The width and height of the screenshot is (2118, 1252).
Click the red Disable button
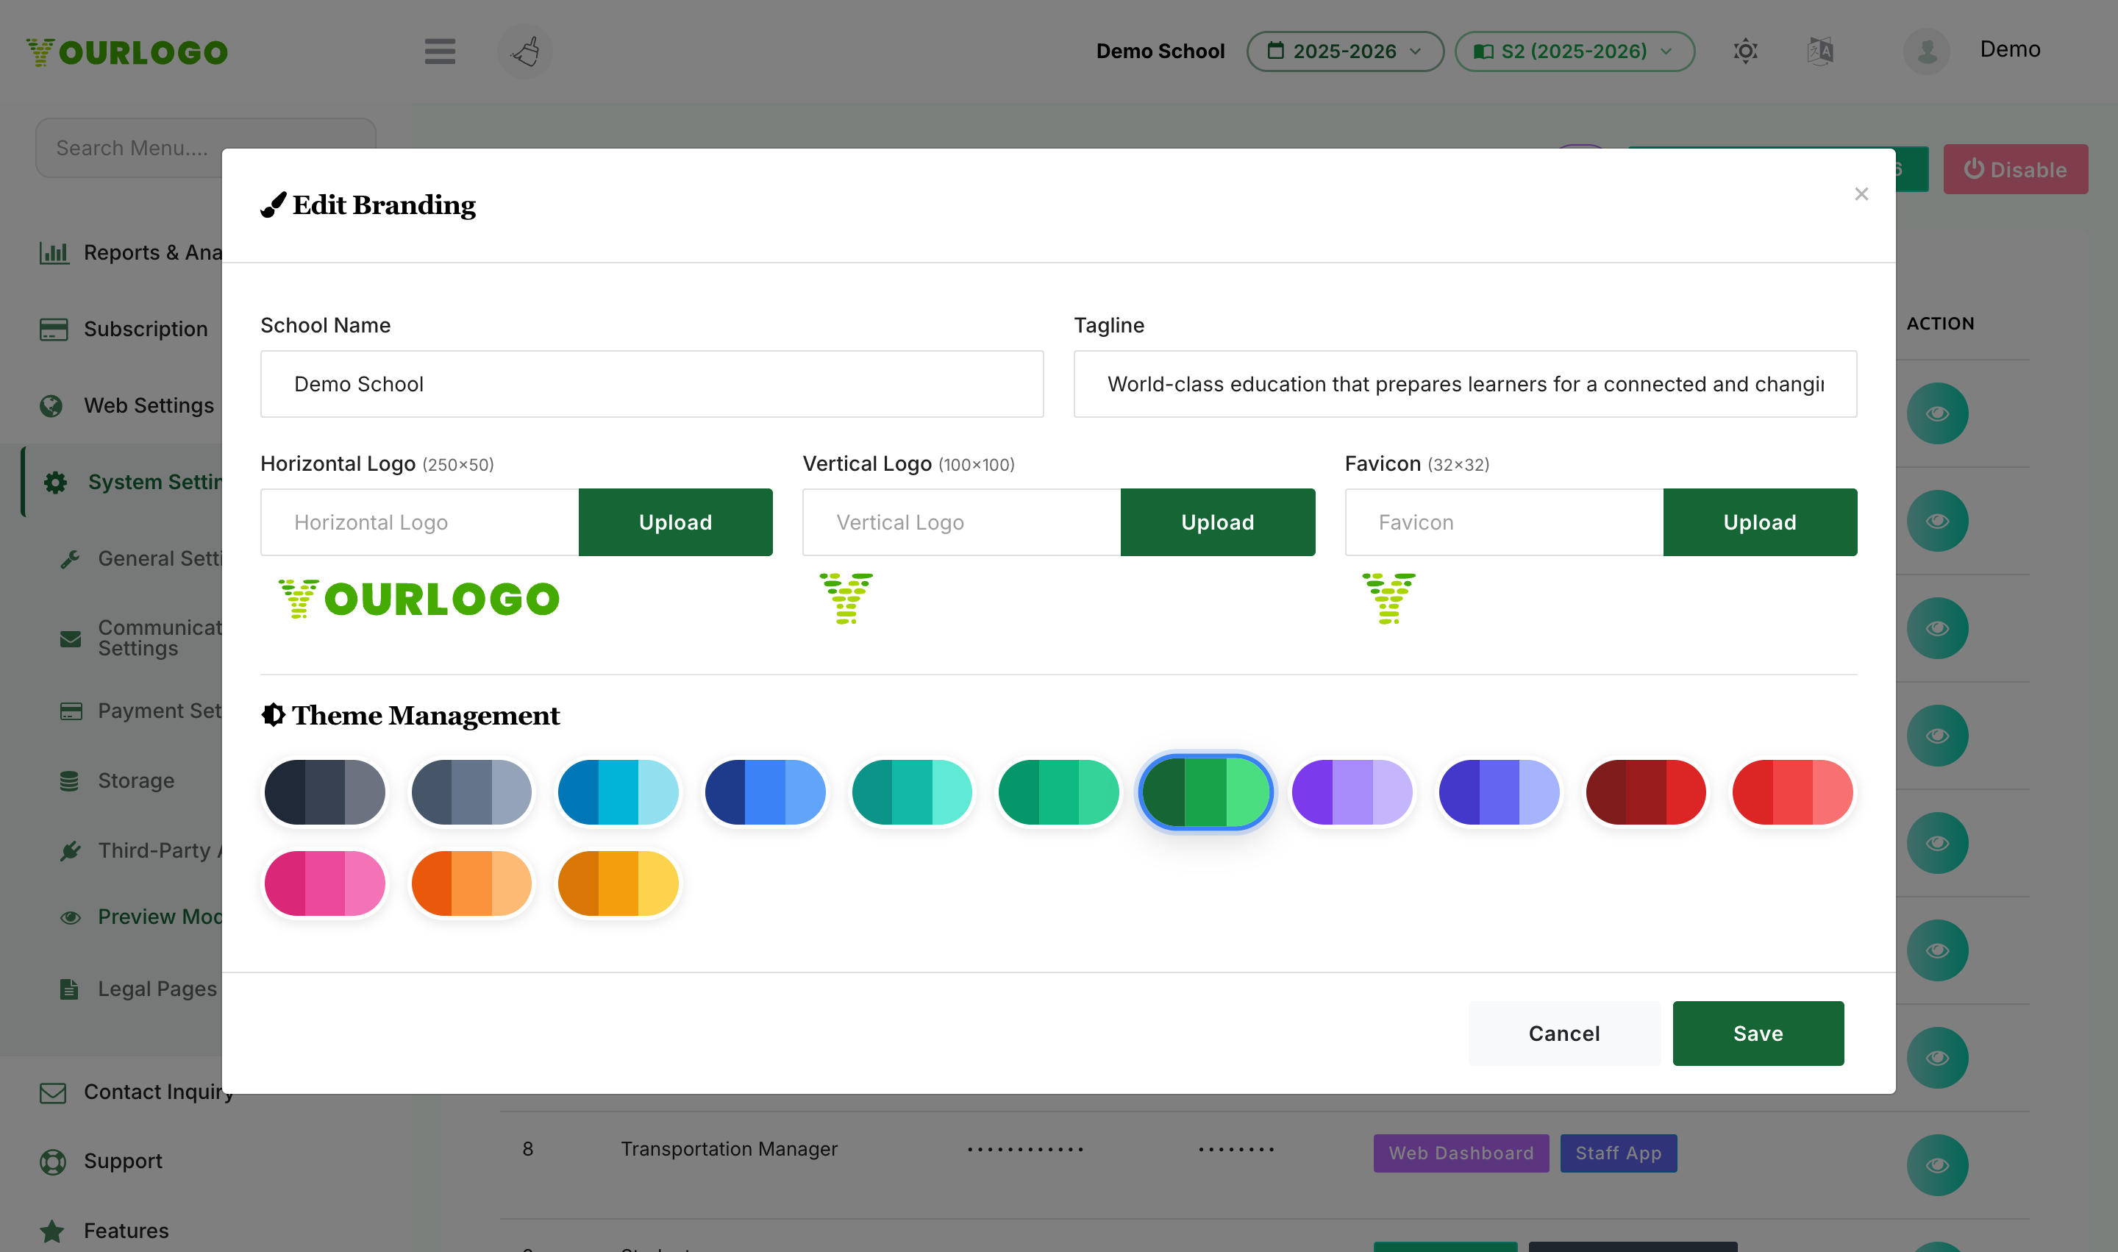click(2015, 170)
